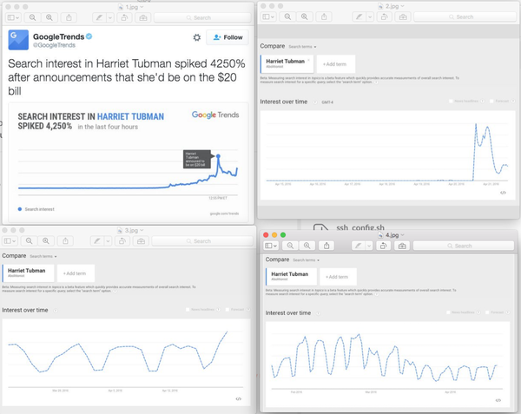This screenshot has width=521, height=414.
Task: Open the sidebar view menu in the 4.jpg window
Action: click(x=271, y=246)
